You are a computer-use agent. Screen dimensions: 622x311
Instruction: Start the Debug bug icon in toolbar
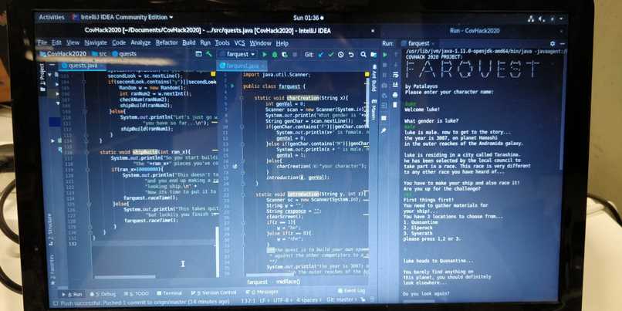(x=275, y=54)
